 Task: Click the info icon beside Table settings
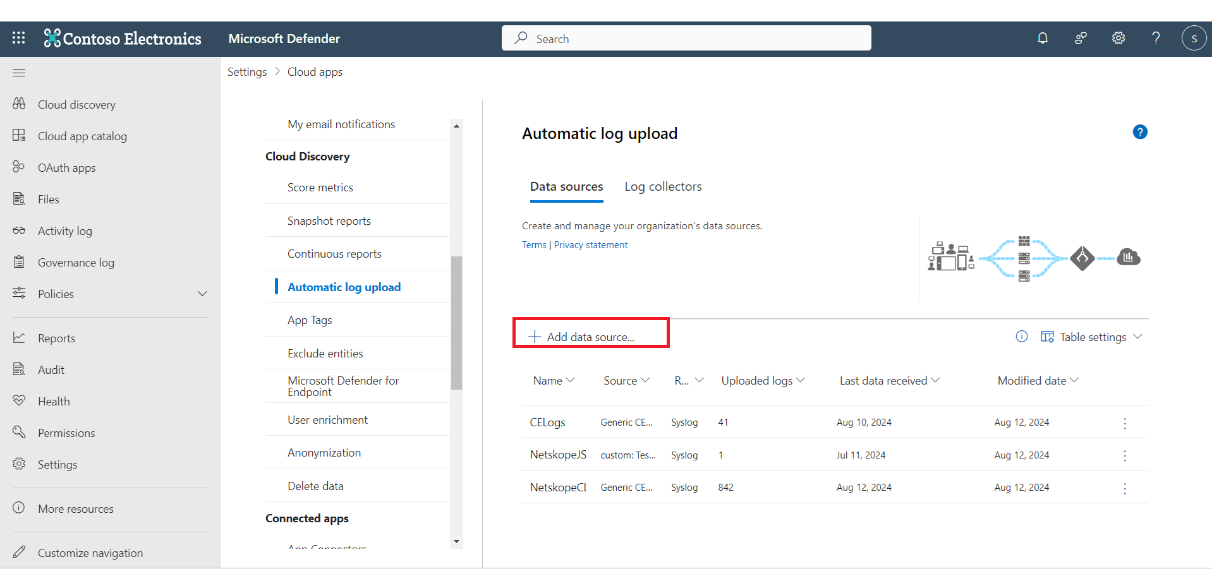[1022, 337]
